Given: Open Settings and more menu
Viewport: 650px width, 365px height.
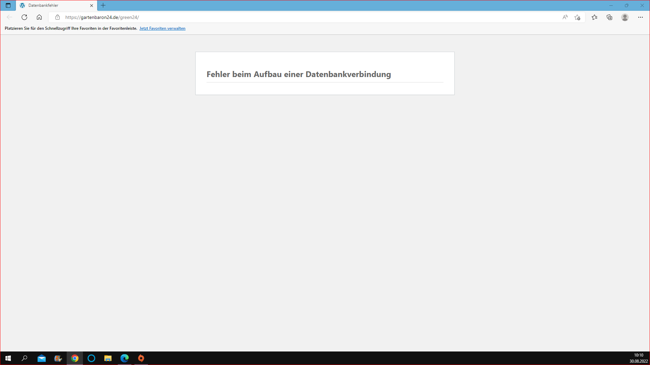Looking at the screenshot, I should click(641, 17).
